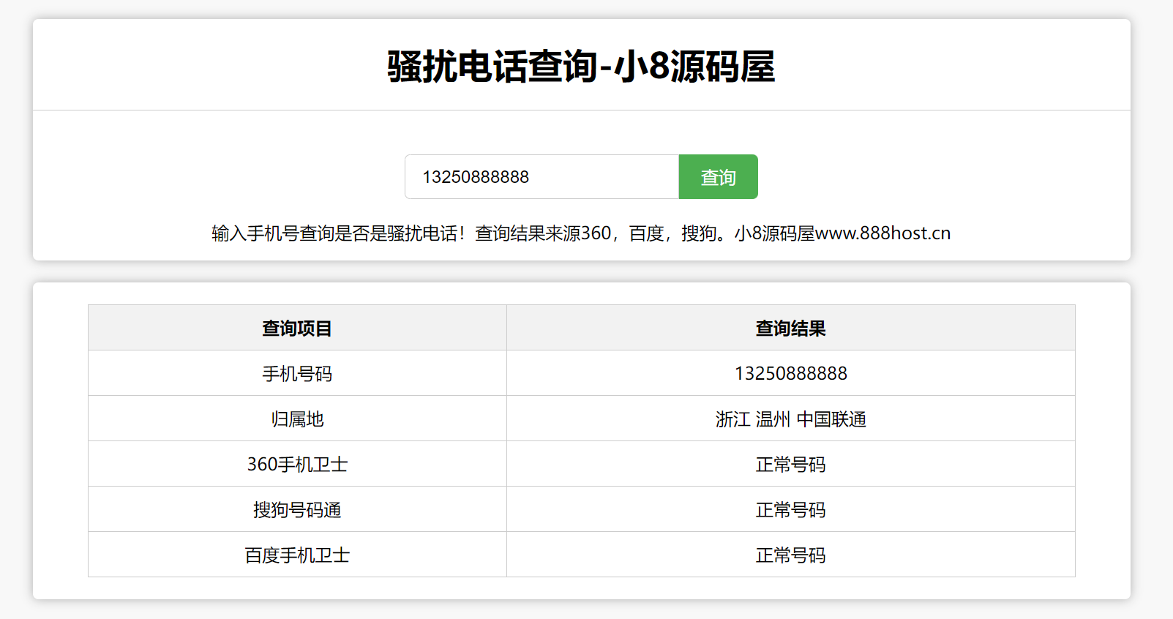Click the 百度手机卫士 row label
Screen dimensions: 1173x619
point(297,555)
